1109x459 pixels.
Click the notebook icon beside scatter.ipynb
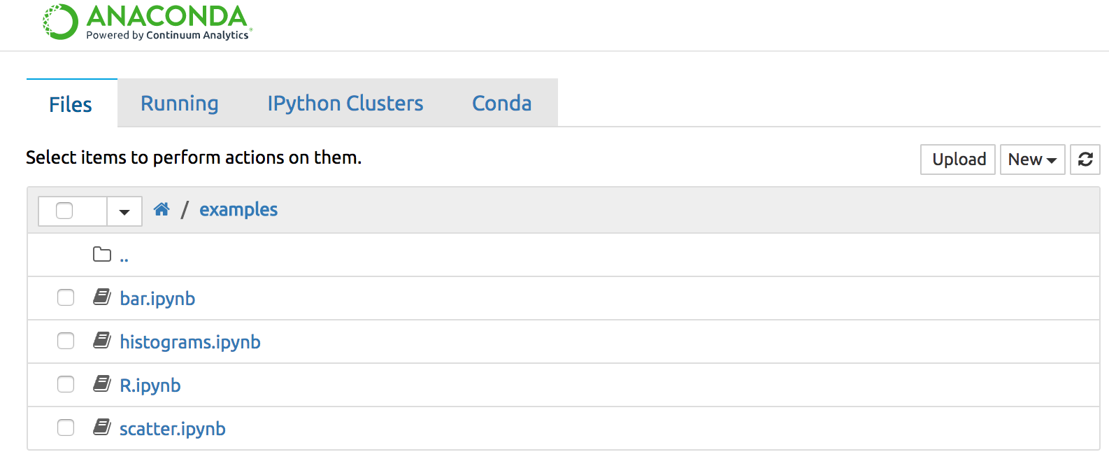pyautogui.click(x=102, y=428)
